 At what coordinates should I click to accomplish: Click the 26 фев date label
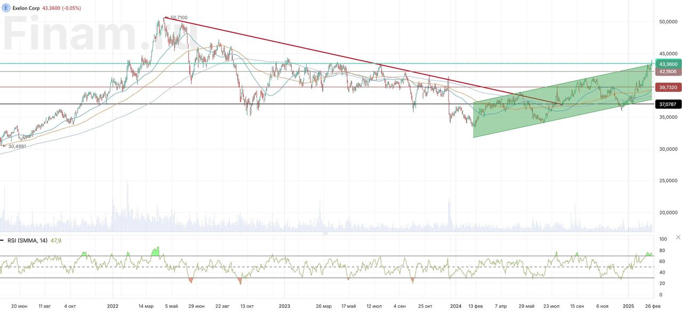(653, 306)
